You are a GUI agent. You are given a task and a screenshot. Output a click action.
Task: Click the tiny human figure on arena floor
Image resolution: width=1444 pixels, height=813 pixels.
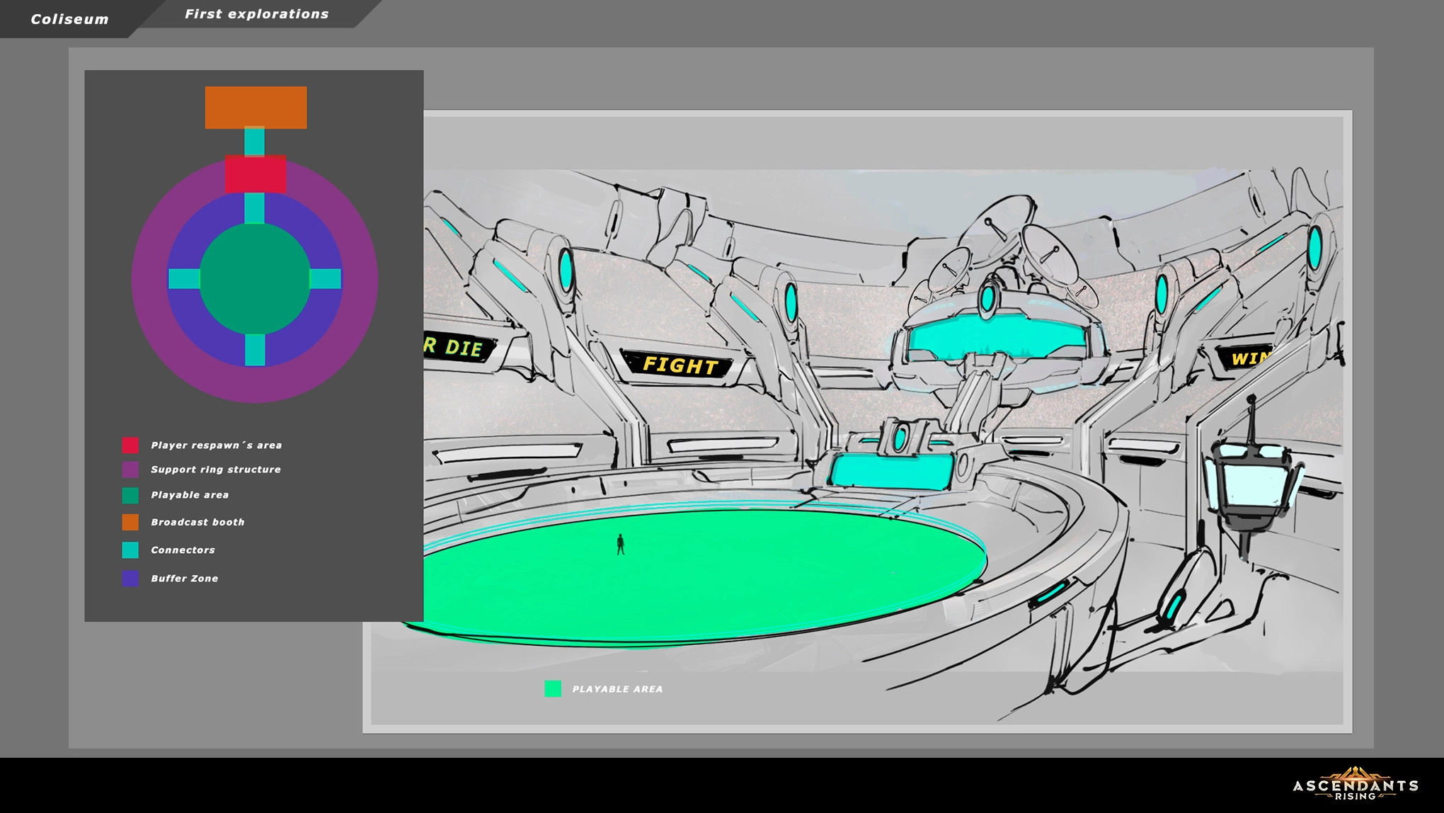pos(621,545)
